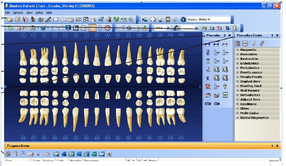Toggle auto-hide pin on Progress Notes panel
The height and width of the screenshot is (166, 286).
272,146
